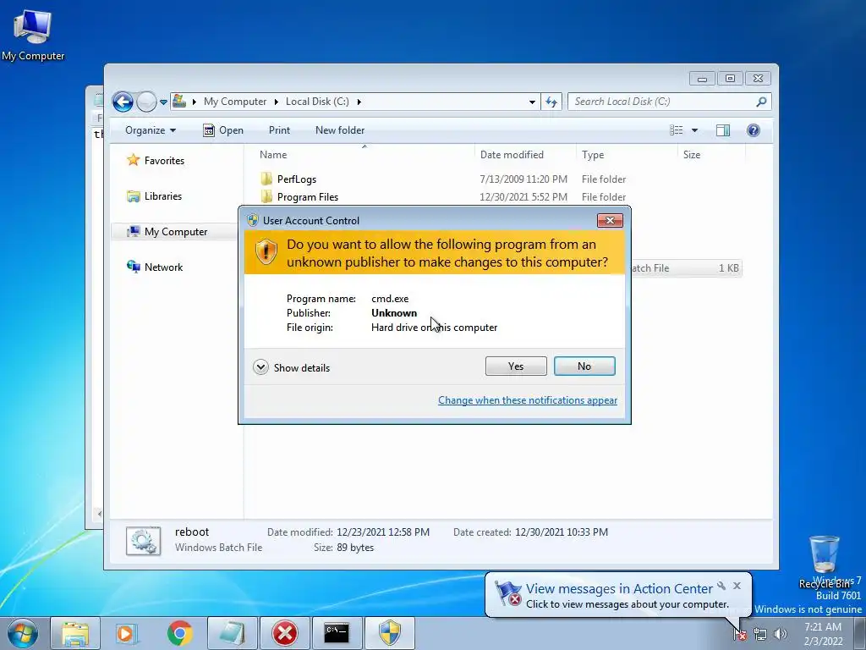Click network icon in system tray
Image resolution: width=866 pixels, height=650 pixels.
[760, 634]
